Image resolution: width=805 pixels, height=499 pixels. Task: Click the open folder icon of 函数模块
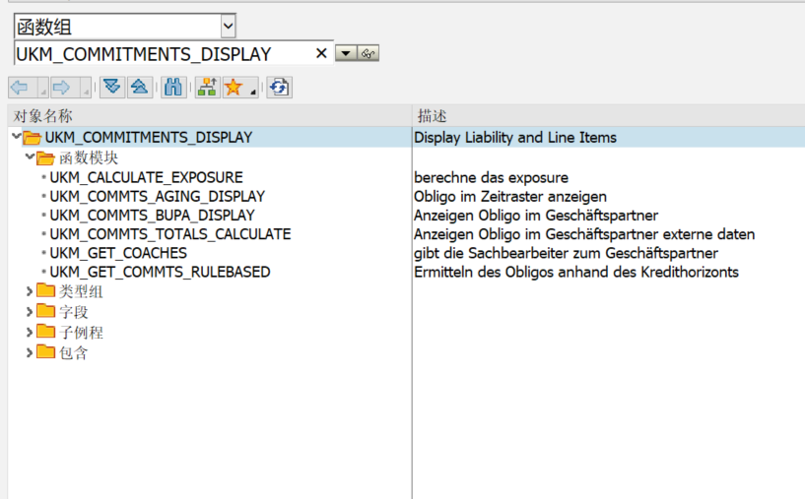click(x=45, y=157)
